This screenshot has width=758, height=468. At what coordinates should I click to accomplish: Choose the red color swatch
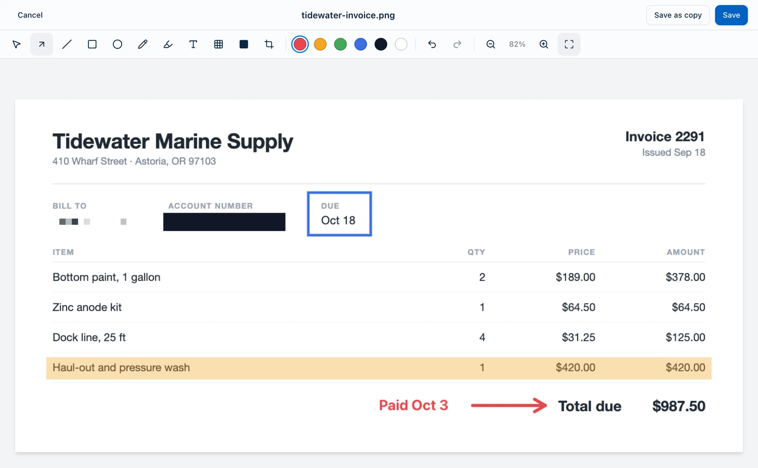pyautogui.click(x=300, y=44)
